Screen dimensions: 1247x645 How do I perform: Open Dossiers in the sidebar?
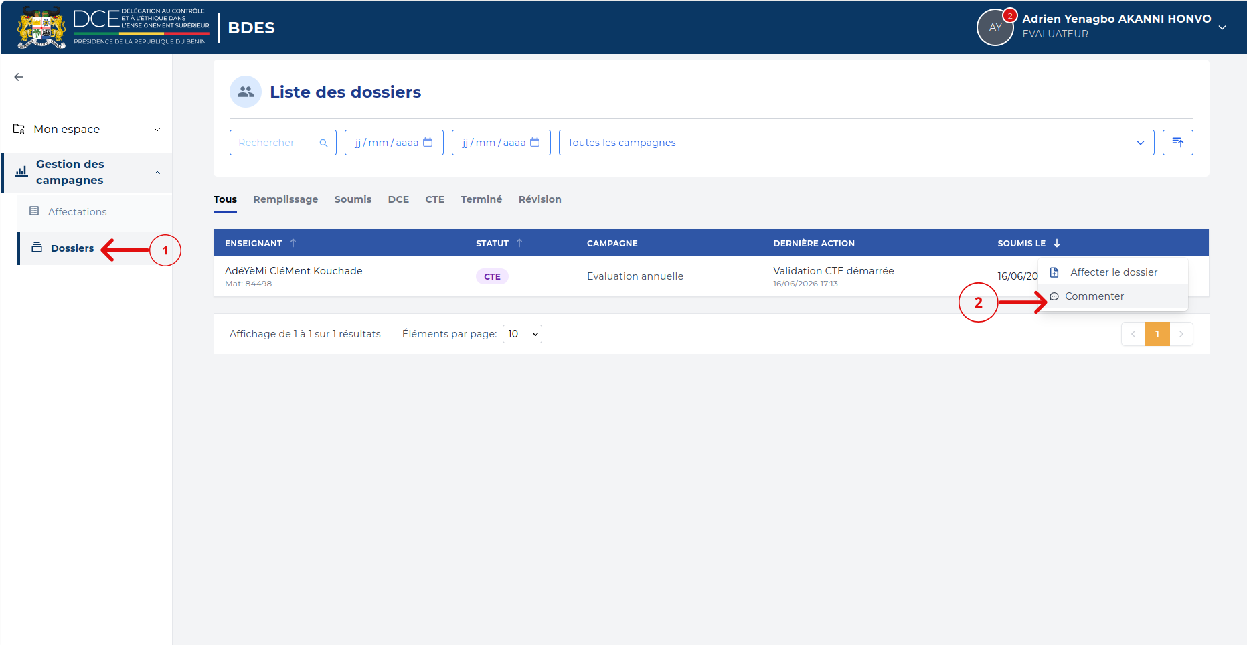[x=72, y=248]
